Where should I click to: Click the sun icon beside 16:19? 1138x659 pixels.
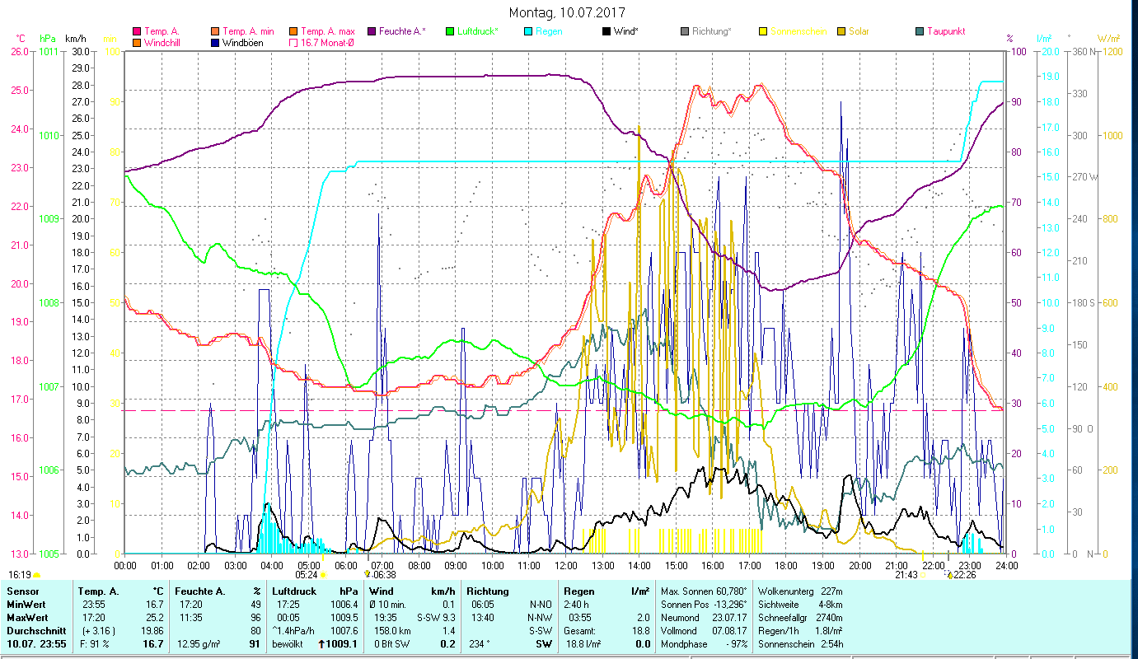(x=37, y=575)
